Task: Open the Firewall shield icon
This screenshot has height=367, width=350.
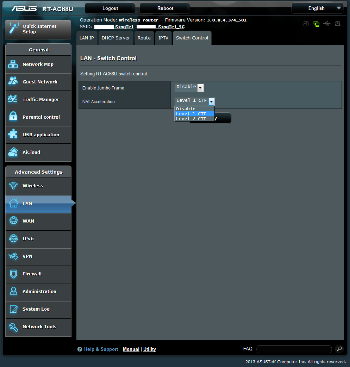Action: (x=13, y=274)
